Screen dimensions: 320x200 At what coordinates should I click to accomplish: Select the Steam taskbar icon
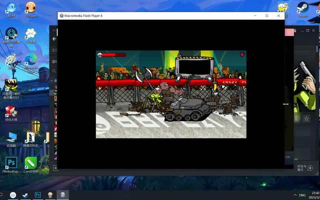click(26, 195)
